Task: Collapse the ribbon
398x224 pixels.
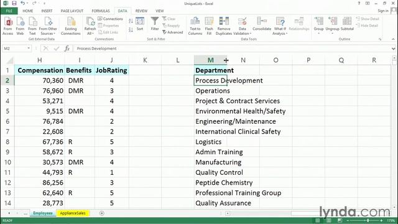Action: 393,39
